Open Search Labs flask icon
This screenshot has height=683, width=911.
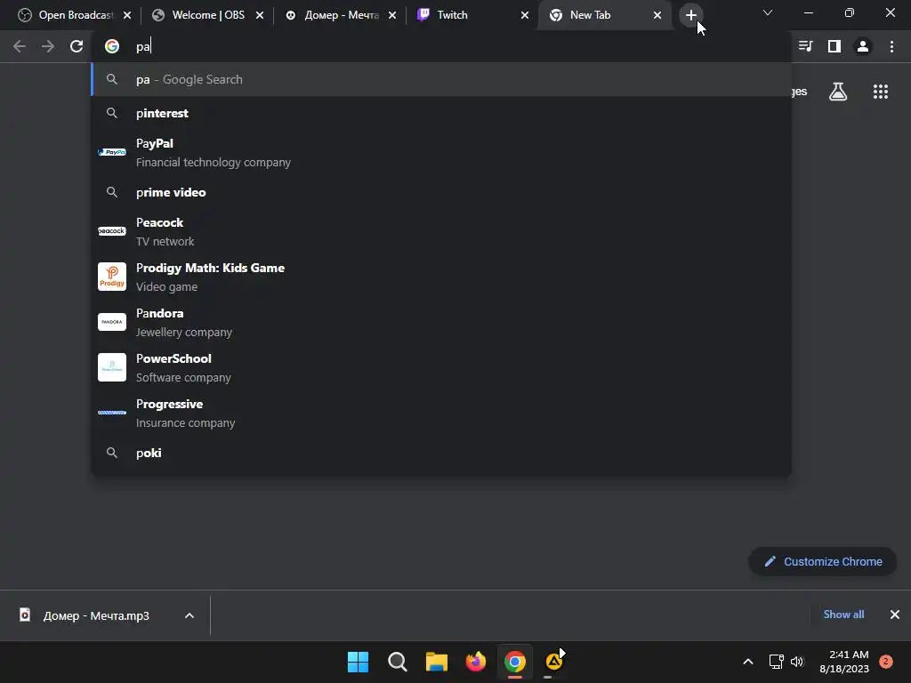[x=838, y=92]
